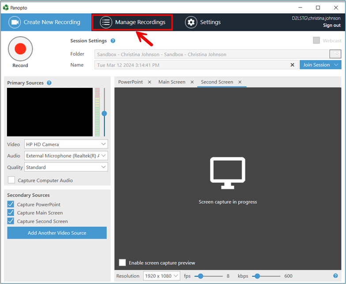Enable Capture Computer Audio checkbox

[x=11, y=180]
